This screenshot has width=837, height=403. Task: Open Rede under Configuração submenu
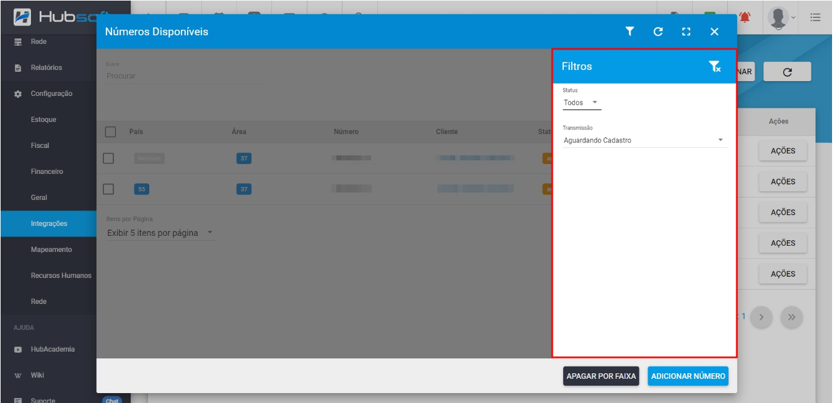click(38, 301)
